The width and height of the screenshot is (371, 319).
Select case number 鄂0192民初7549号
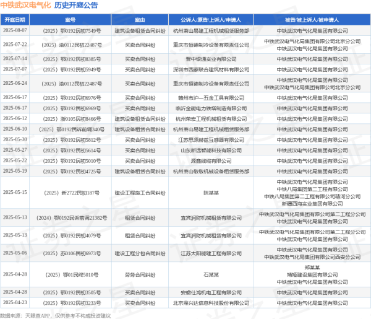72,31
